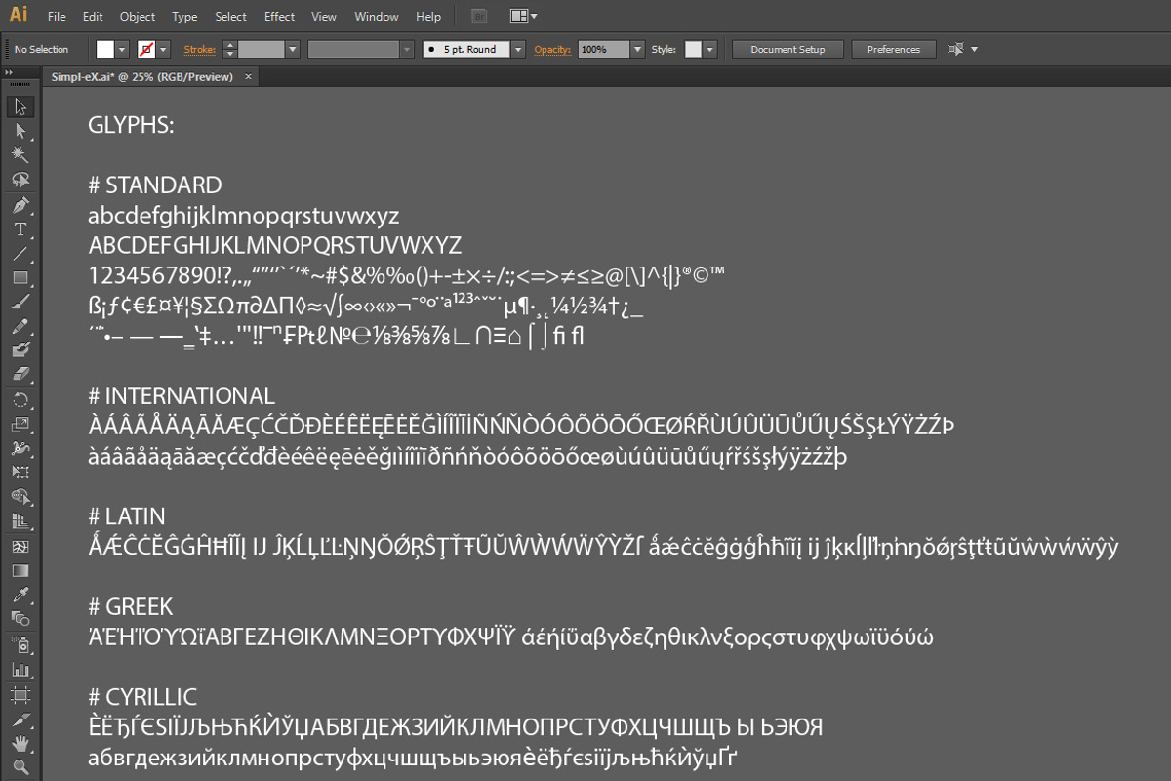The height and width of the screenshot is (781, 1171).
Task: Click the "GLYPHS:" heading text
Action: [x=131, y=125]
